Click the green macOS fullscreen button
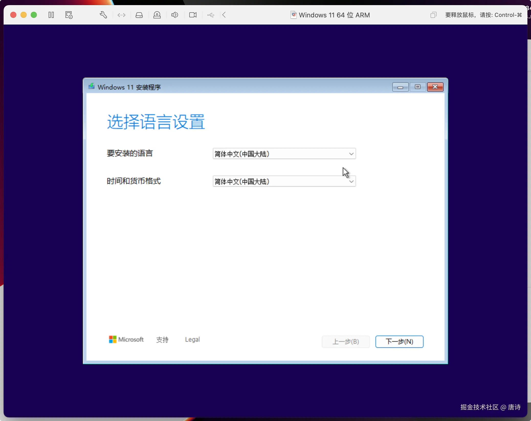531x421 pixels. [x=34, y=15]
